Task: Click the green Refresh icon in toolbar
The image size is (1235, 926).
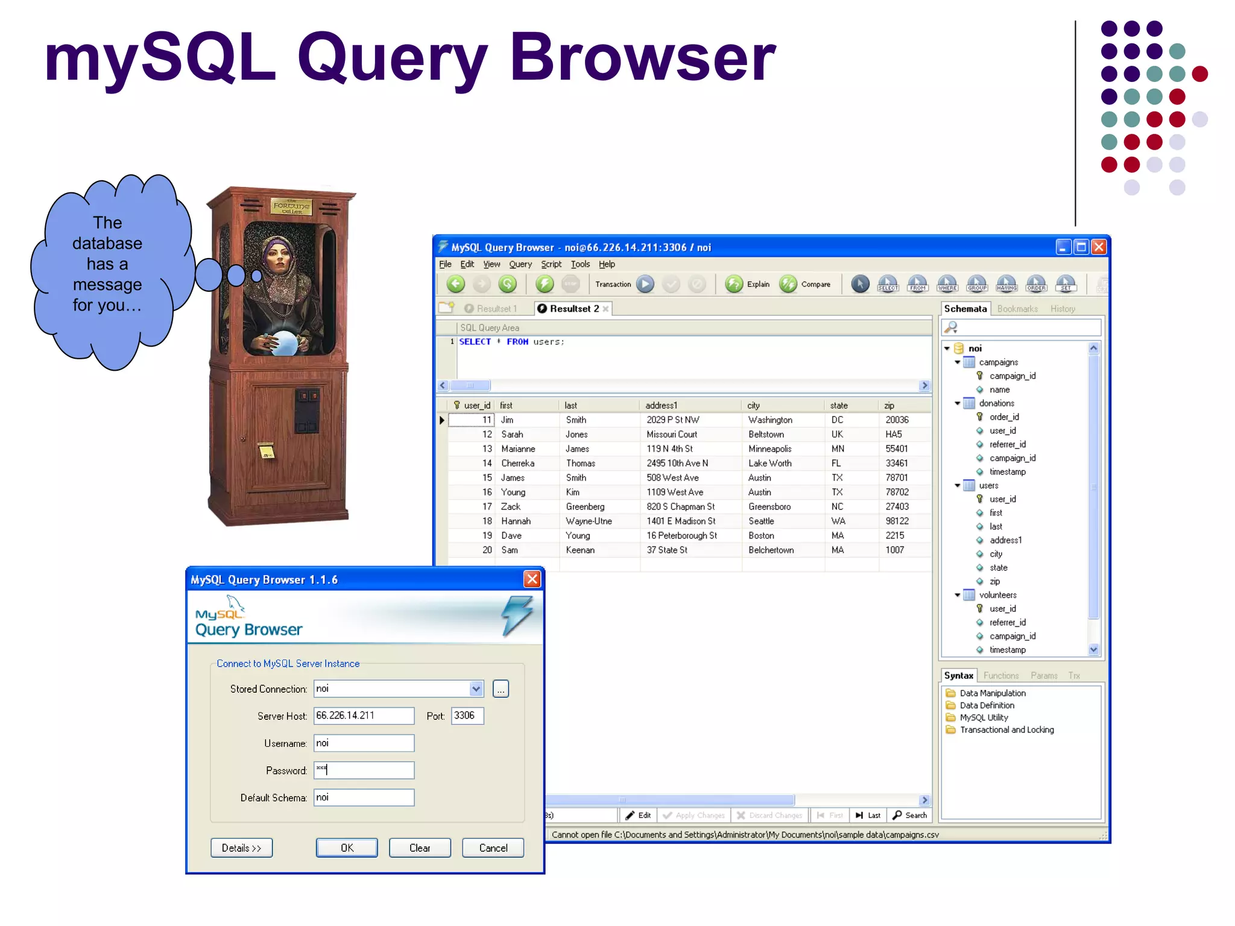Action: (x=508, y=284)
